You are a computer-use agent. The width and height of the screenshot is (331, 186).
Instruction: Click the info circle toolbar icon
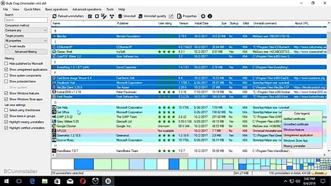pyautogui.click(x=210, y=16)
